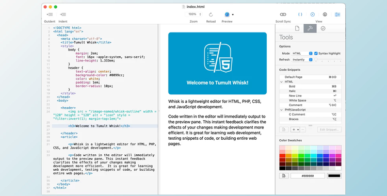Click the Outdent toolbar icon
Screen dimensions: 387x196
point(50,14)
